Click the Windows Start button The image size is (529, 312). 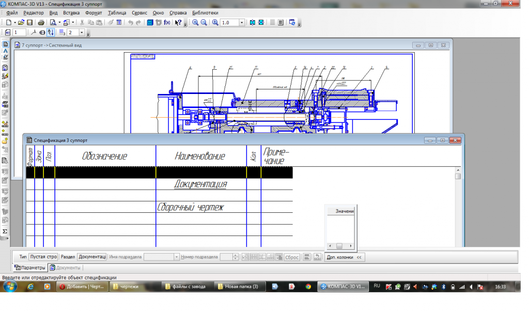10,286
